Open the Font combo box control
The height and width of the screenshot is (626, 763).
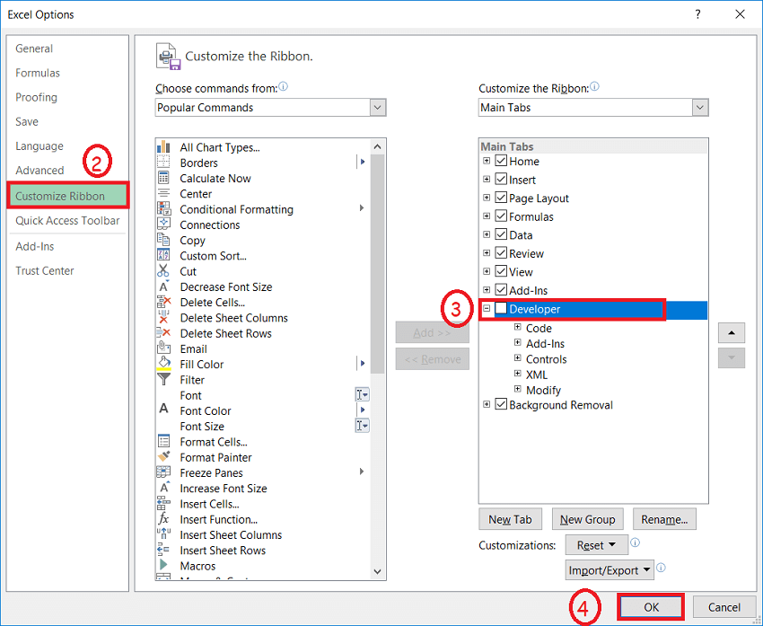point(362,394)
